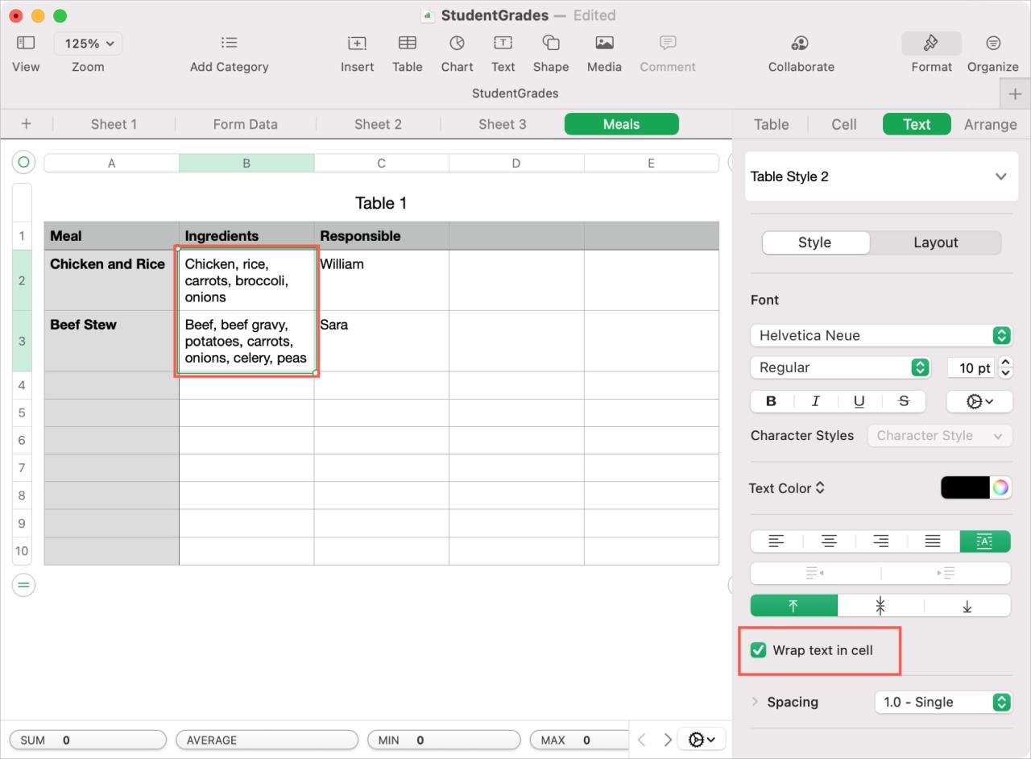
Task: Open advanced text options gear menu
Action: click(x=979, y=401)
